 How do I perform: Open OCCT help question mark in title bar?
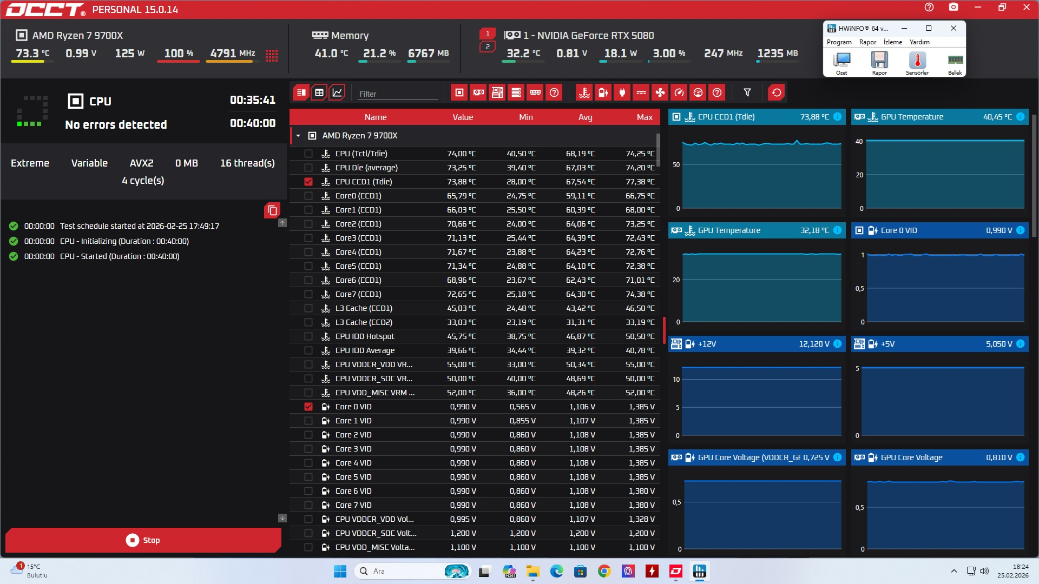(x=929, y=7)
